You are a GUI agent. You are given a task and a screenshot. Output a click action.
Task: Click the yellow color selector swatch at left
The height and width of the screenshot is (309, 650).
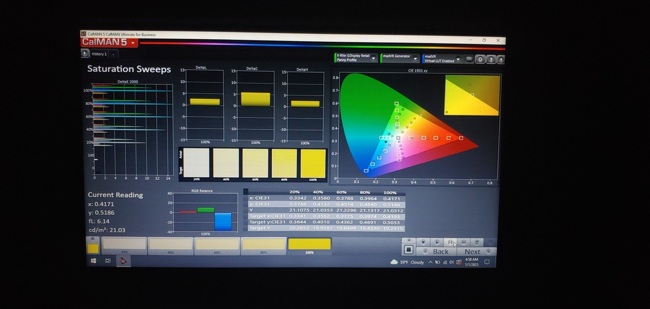[x=93, y=248]
